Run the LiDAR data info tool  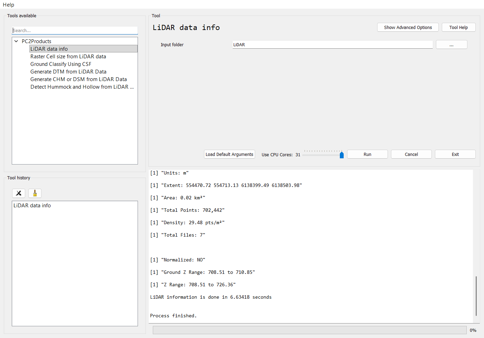pos(367,154)
